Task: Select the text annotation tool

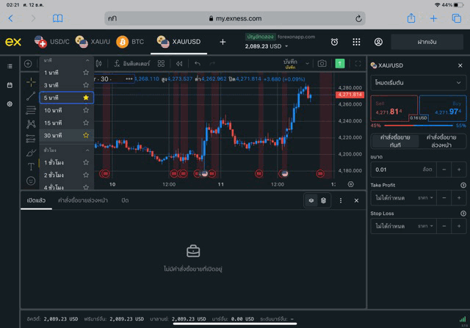Action: pyautogui.click(x=30, y=167)
